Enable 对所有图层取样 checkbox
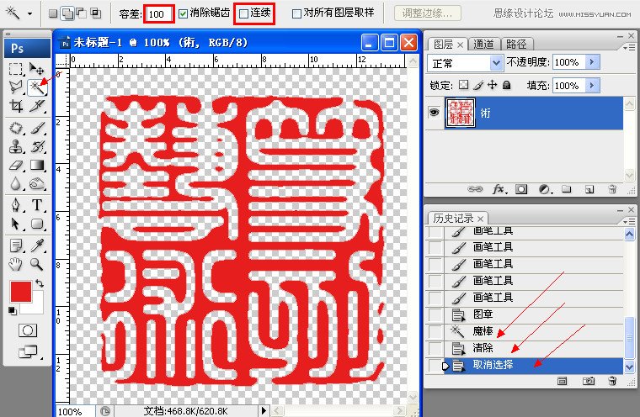The image size is (640, 417). tap(296, 13)
